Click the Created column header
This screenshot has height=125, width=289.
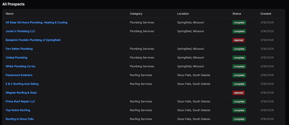tap(266, 14)
